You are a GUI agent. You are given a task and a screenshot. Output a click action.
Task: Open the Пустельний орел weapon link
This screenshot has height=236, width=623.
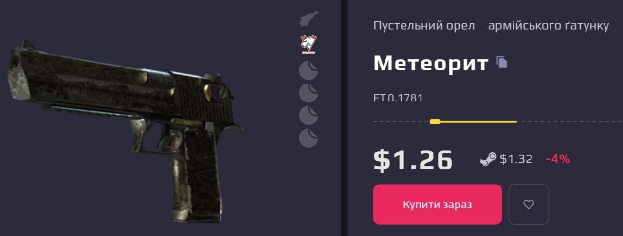point(424,26)
